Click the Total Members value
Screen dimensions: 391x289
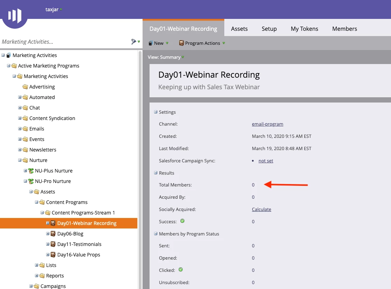(x=253, y=185)
